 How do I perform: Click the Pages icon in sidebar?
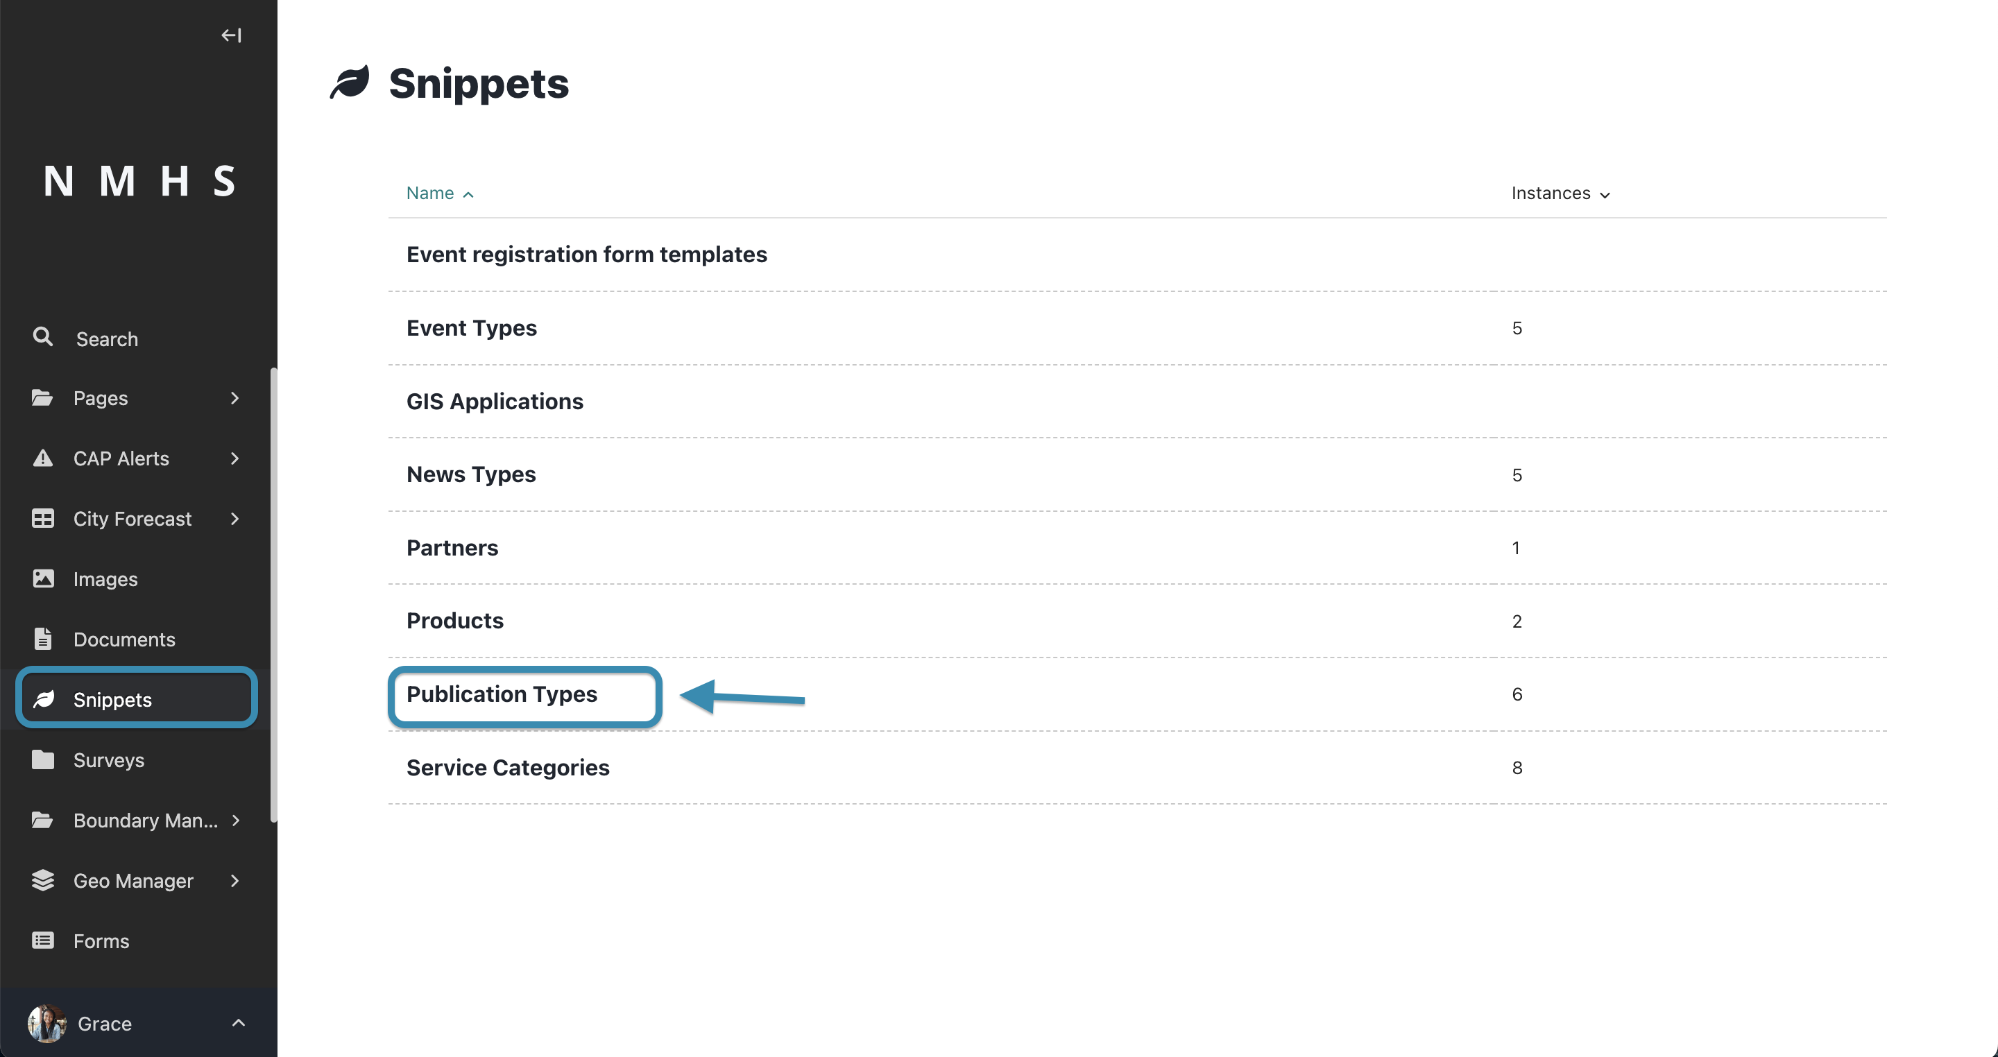(x=42, y=397)
